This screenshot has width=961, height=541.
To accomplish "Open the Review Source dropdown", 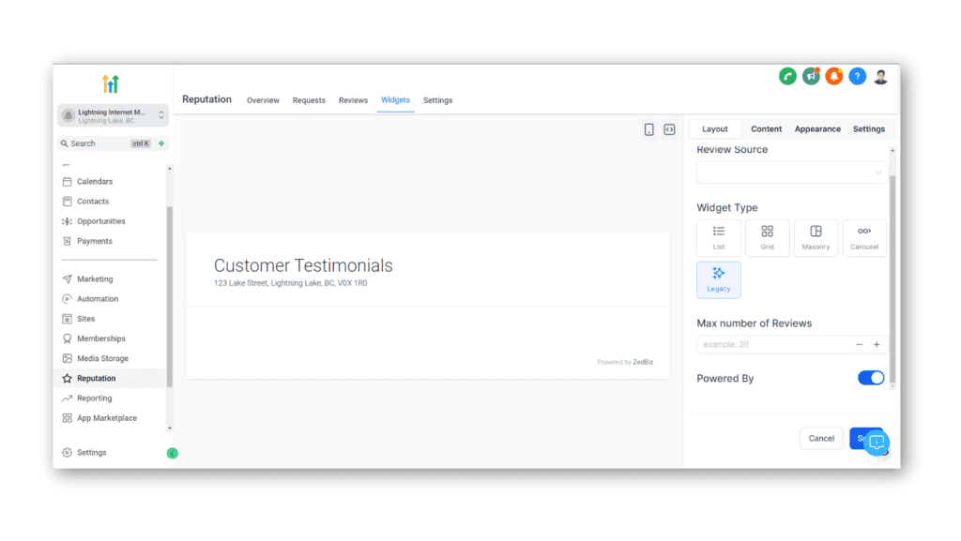I will 791,172.
